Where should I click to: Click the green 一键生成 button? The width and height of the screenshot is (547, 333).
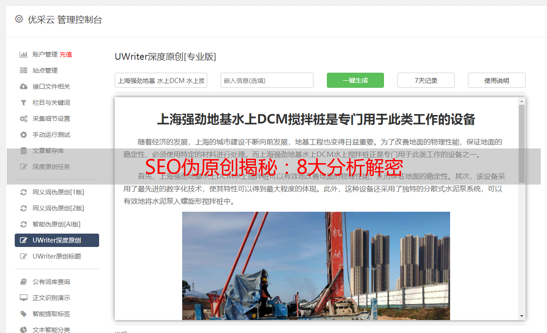pyautogui.click(x=355, y=80)
